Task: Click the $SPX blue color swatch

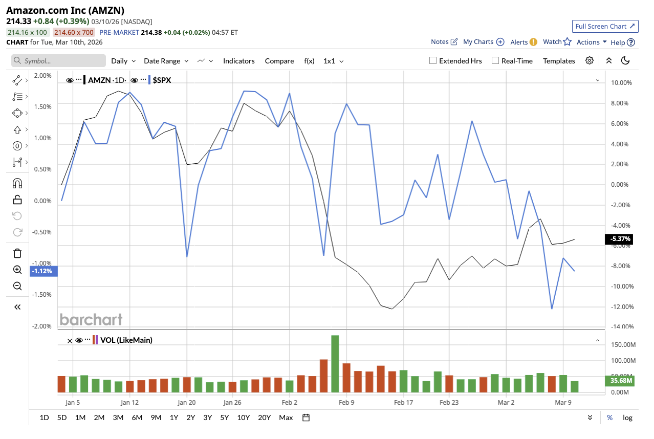Action: (x=149, y=80)
